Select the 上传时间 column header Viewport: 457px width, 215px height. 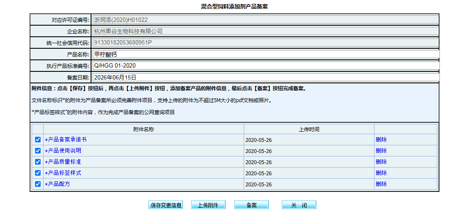pyautogui.click(x=309, y=130)
